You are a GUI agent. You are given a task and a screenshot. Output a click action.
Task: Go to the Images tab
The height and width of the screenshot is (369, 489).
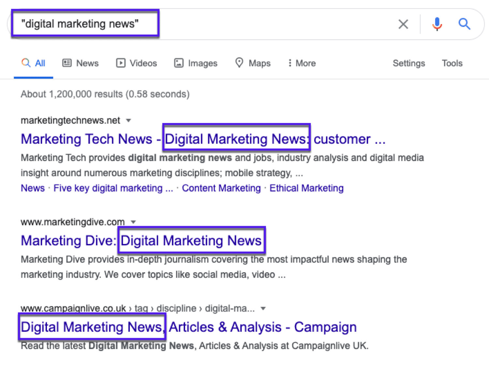pyautogui.click(x=196, y=63)
